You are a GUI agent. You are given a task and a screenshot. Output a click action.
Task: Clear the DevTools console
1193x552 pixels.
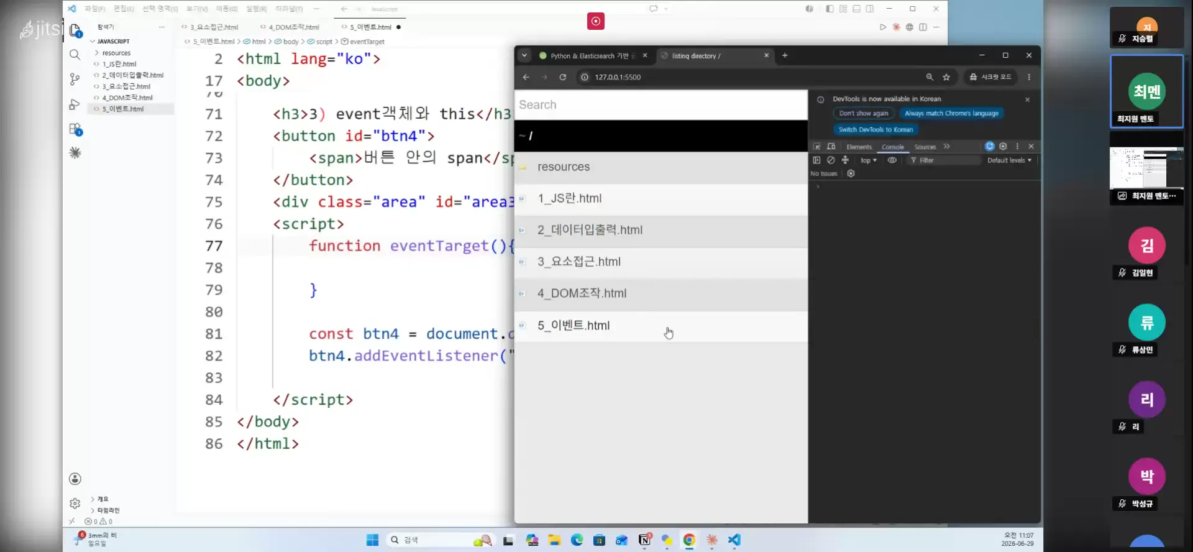(831, 160)
